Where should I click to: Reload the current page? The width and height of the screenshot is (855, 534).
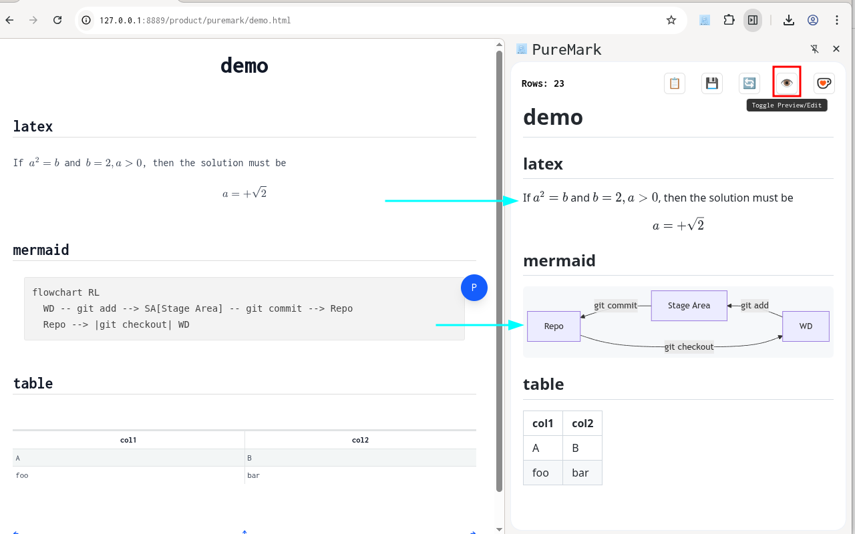[x=57, y=20]
